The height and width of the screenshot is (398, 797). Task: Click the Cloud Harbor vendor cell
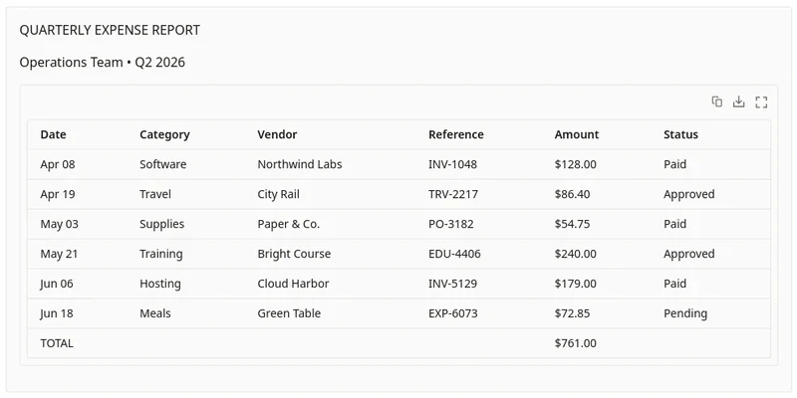tap(293, 284)
